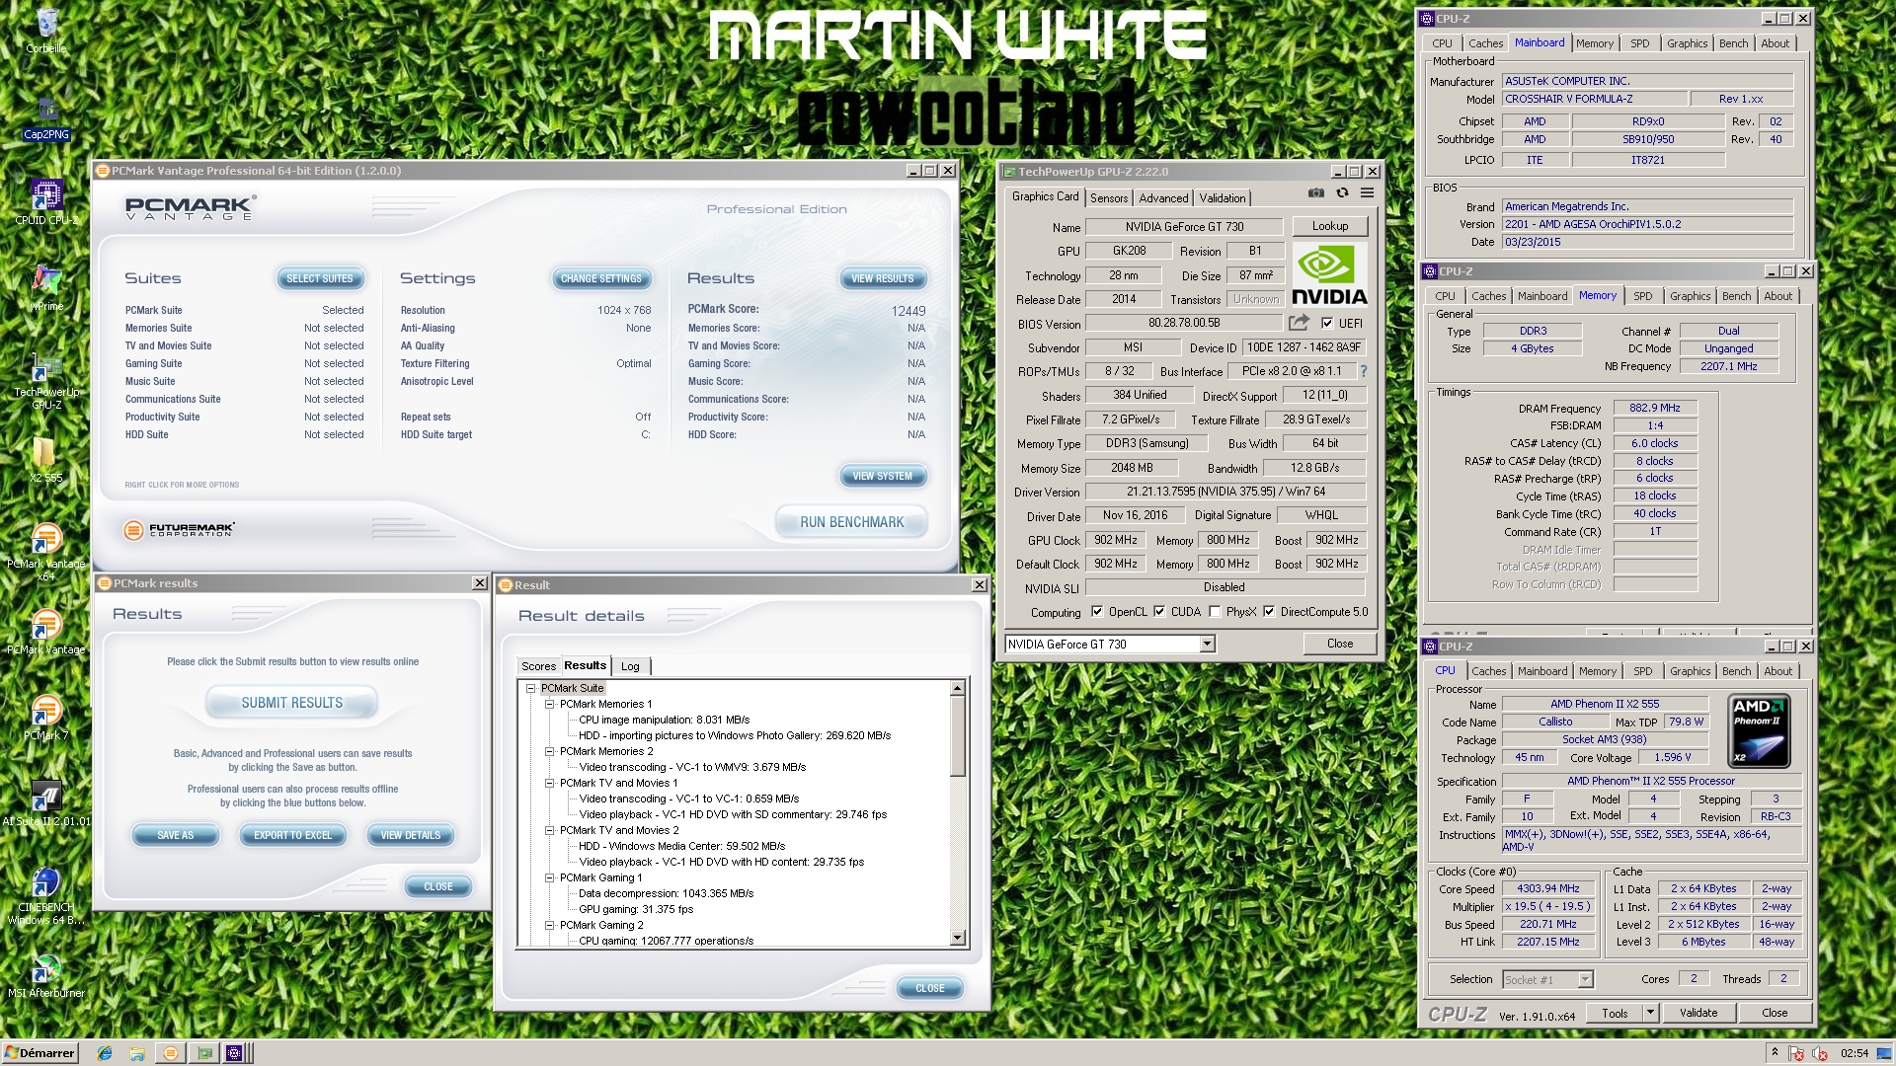Launch CPUID CPU-Z desktop shortcut
This screenshot has height=1066, width=1896.
[46, 202]
